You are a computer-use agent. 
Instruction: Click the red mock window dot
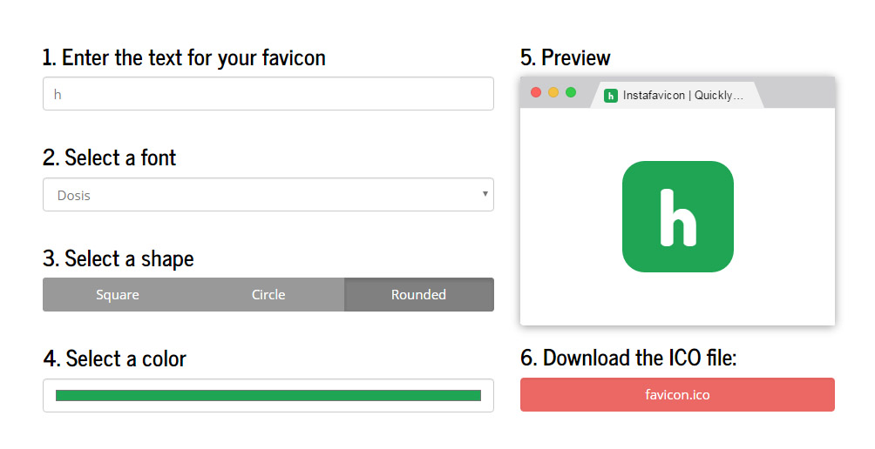(536, 92)
